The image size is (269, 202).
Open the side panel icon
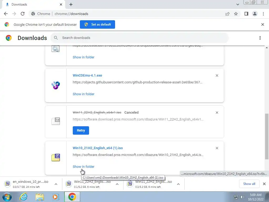[x=246, y=14]
